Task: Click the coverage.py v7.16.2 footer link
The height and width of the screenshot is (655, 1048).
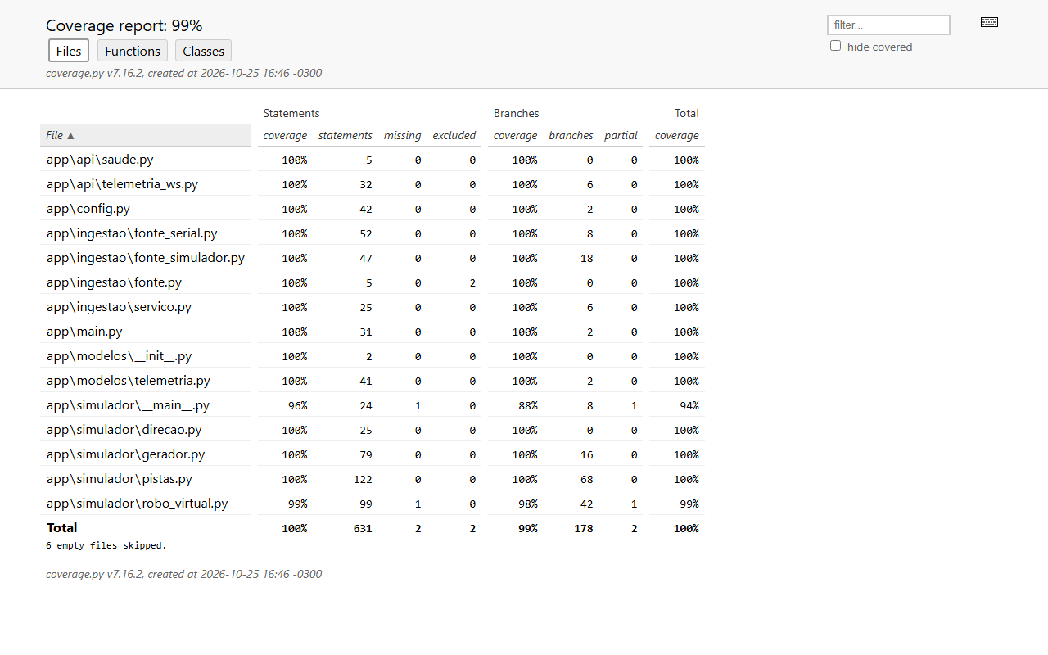Action: click(x=94, y=574)
